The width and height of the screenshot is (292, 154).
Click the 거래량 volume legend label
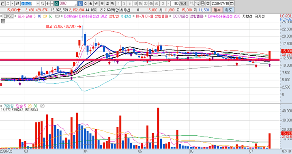click(9, 106)
